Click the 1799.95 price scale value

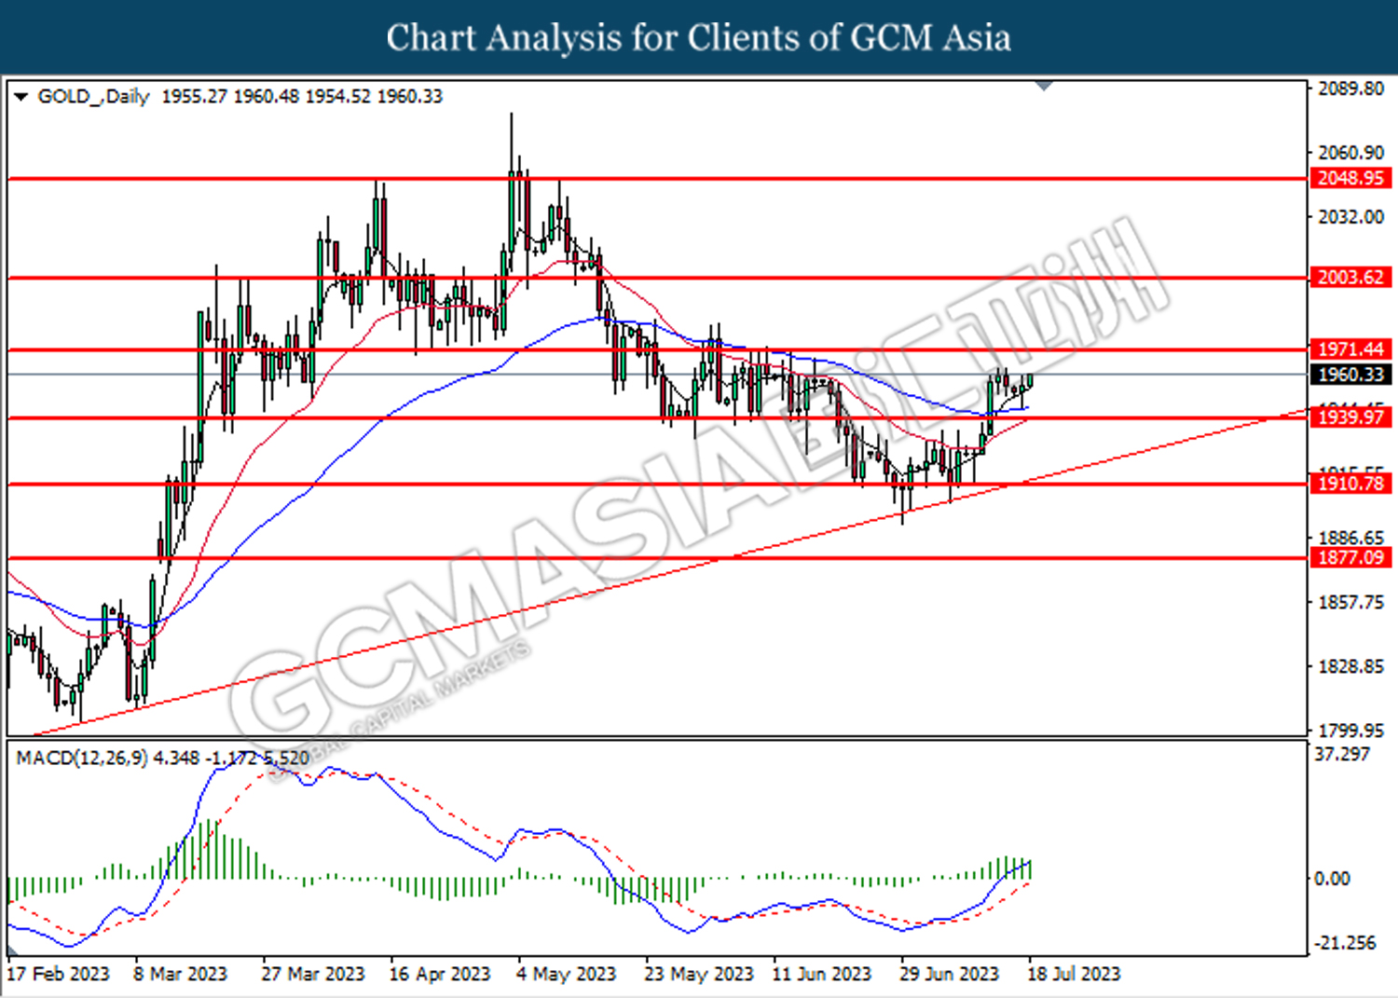point(1350,731)
